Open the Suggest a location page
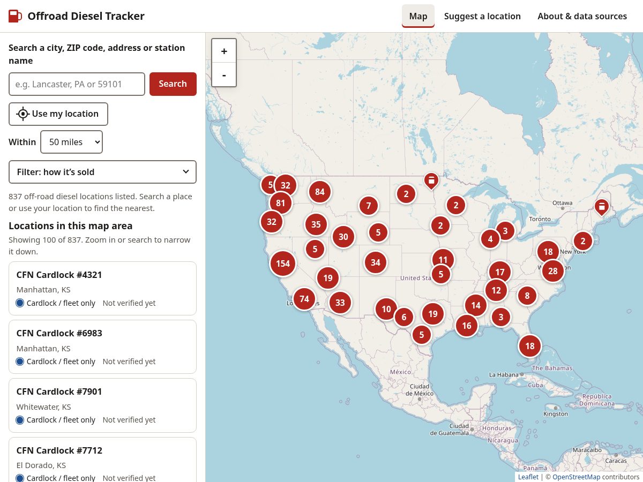The image size is (643, 482). 482,16
